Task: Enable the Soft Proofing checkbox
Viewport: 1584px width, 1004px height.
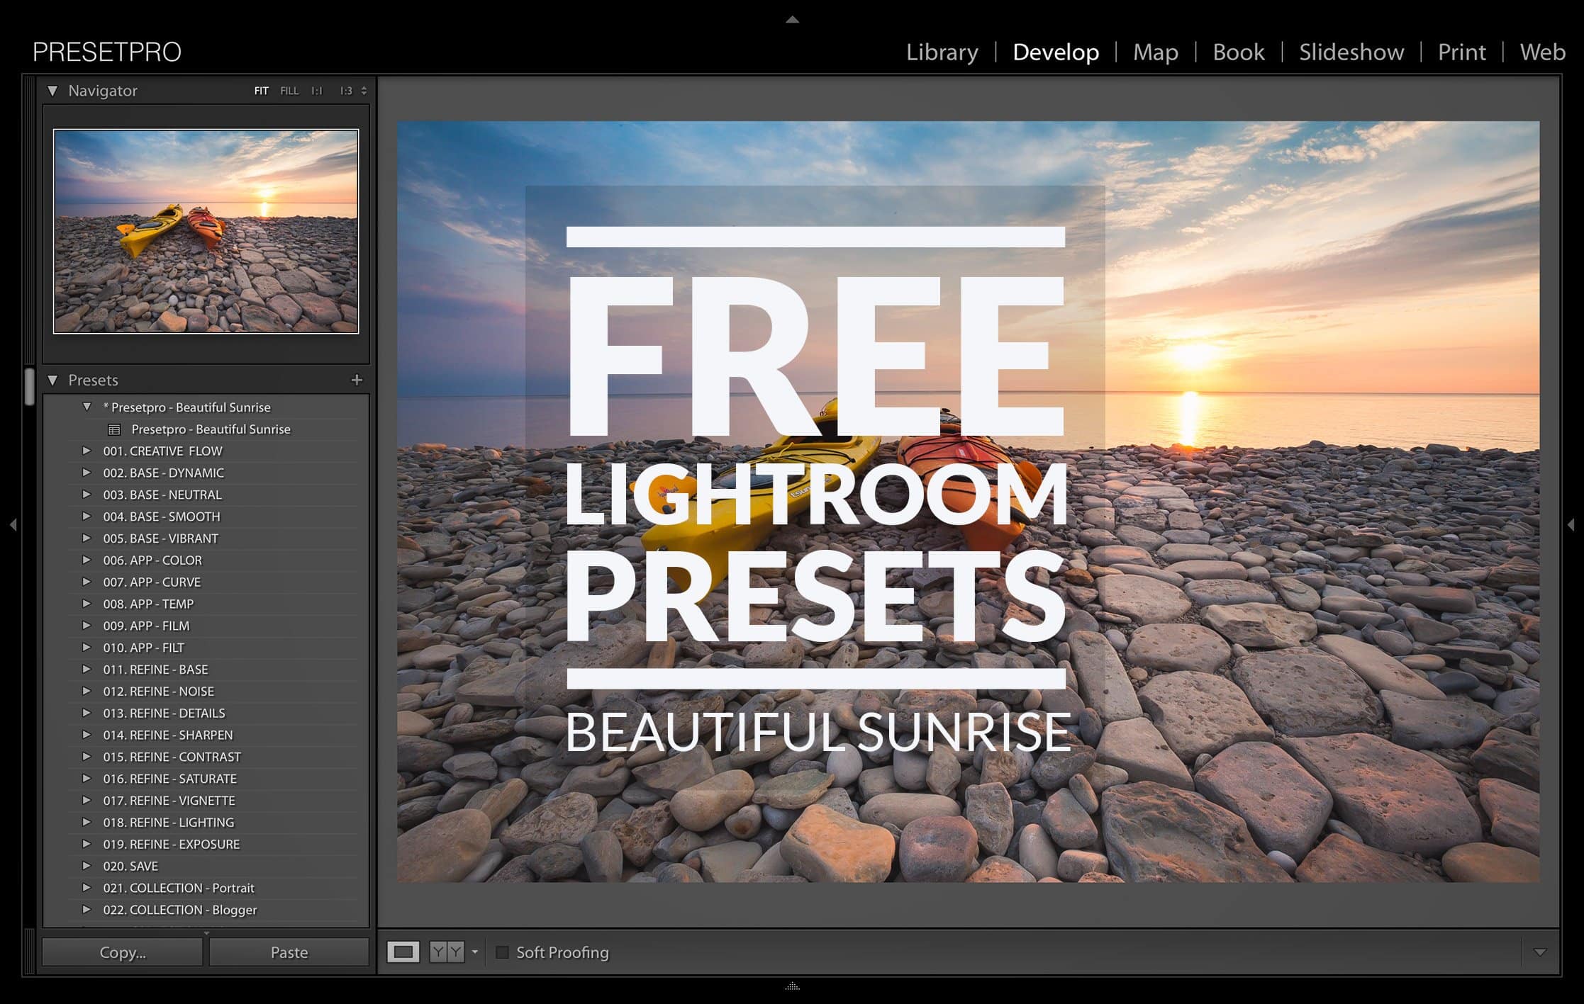Action: pyautogui.click(x=504, y=952)
